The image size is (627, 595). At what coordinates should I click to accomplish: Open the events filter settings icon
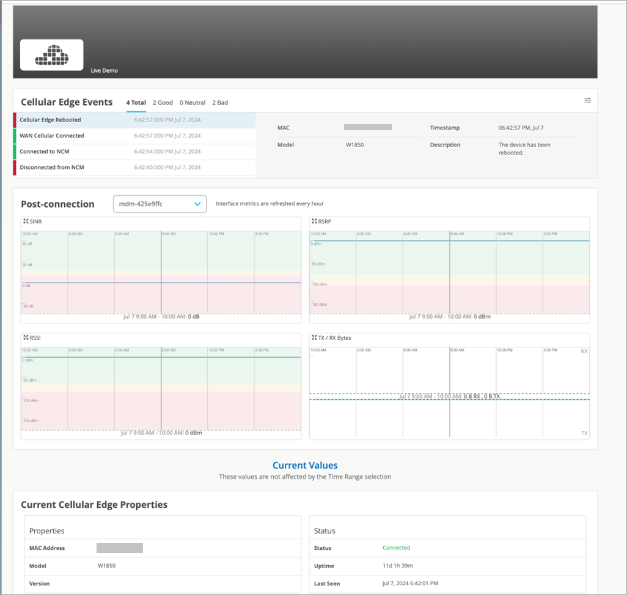587,101
